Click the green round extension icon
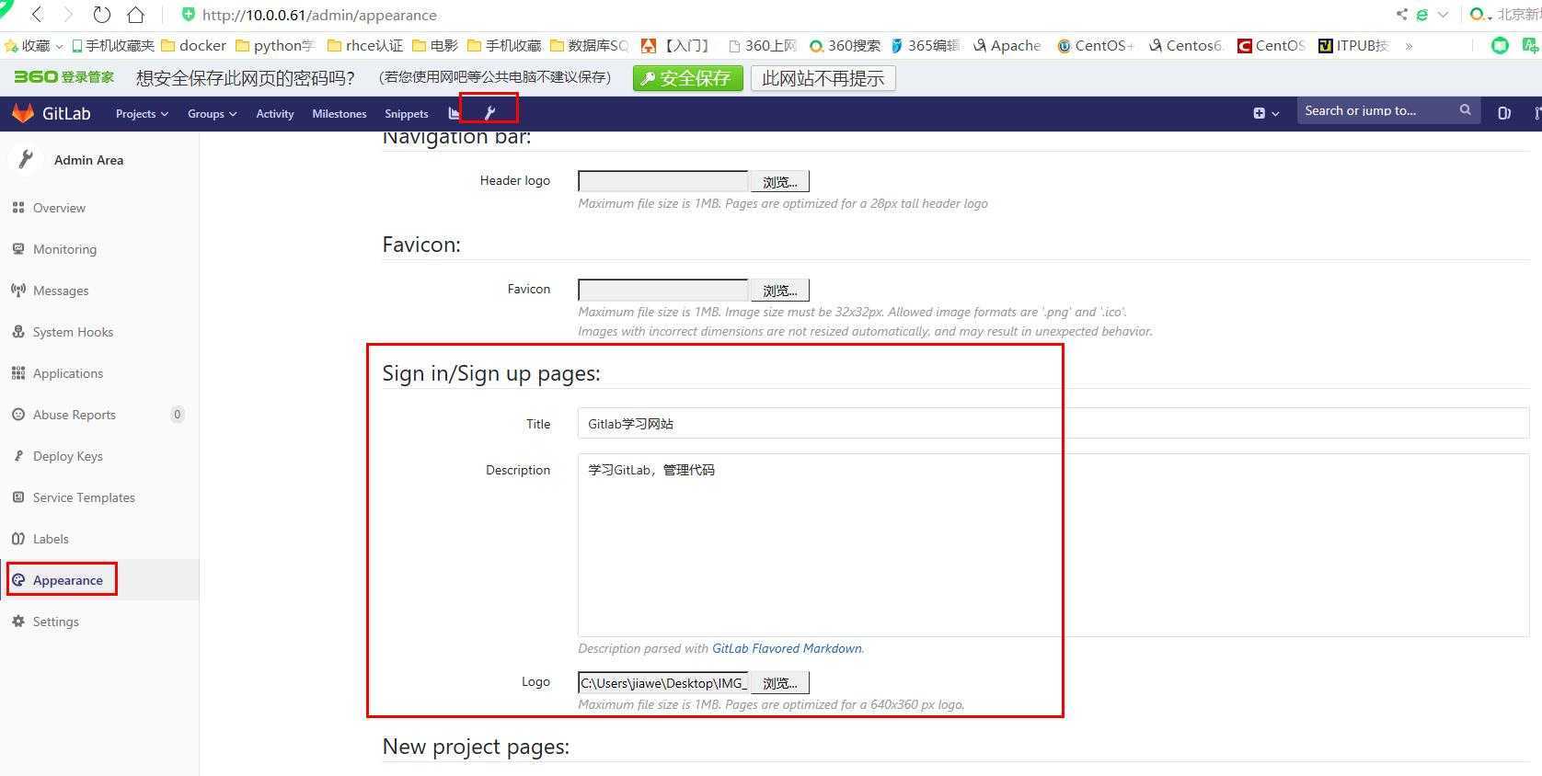Image resolution: width=1542 pixels, height=776 pixels. (x=1500, y=45)
